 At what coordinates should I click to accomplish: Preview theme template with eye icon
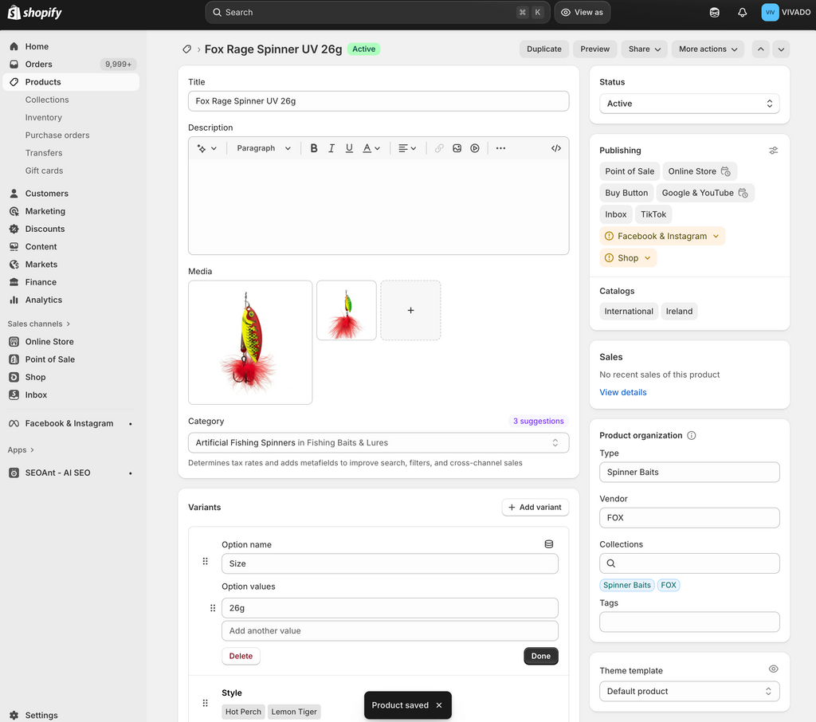pos(773,669)
